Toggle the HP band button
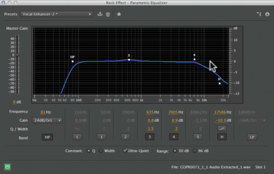 [x=47, y=137]
